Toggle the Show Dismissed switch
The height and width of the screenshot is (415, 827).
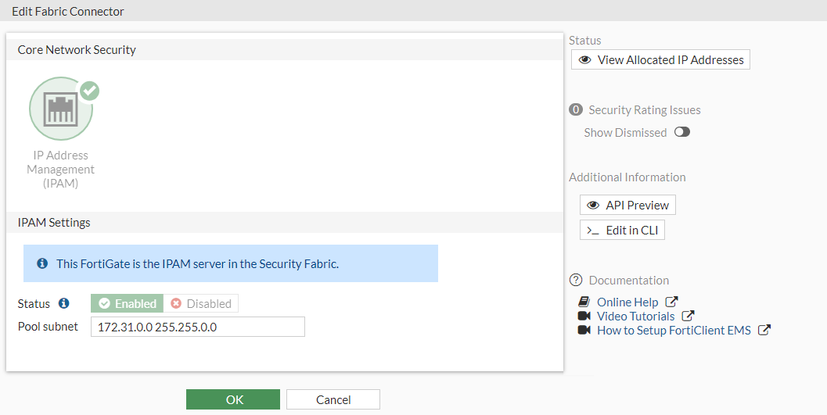[x=682, y=132]
